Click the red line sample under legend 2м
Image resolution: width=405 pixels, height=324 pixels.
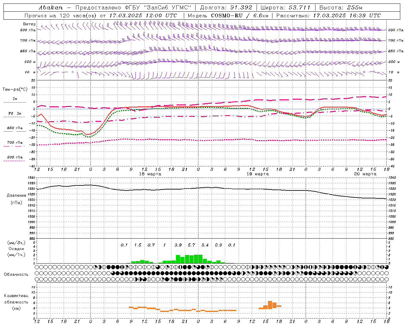pyautogui.click(x=15, y=102)
